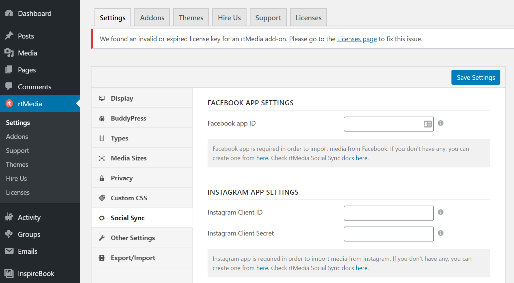Image resolution: width=514 pixels, height=283 pixels.
Task: Click the Social Sync refresh icon
Action: [102, 218]
